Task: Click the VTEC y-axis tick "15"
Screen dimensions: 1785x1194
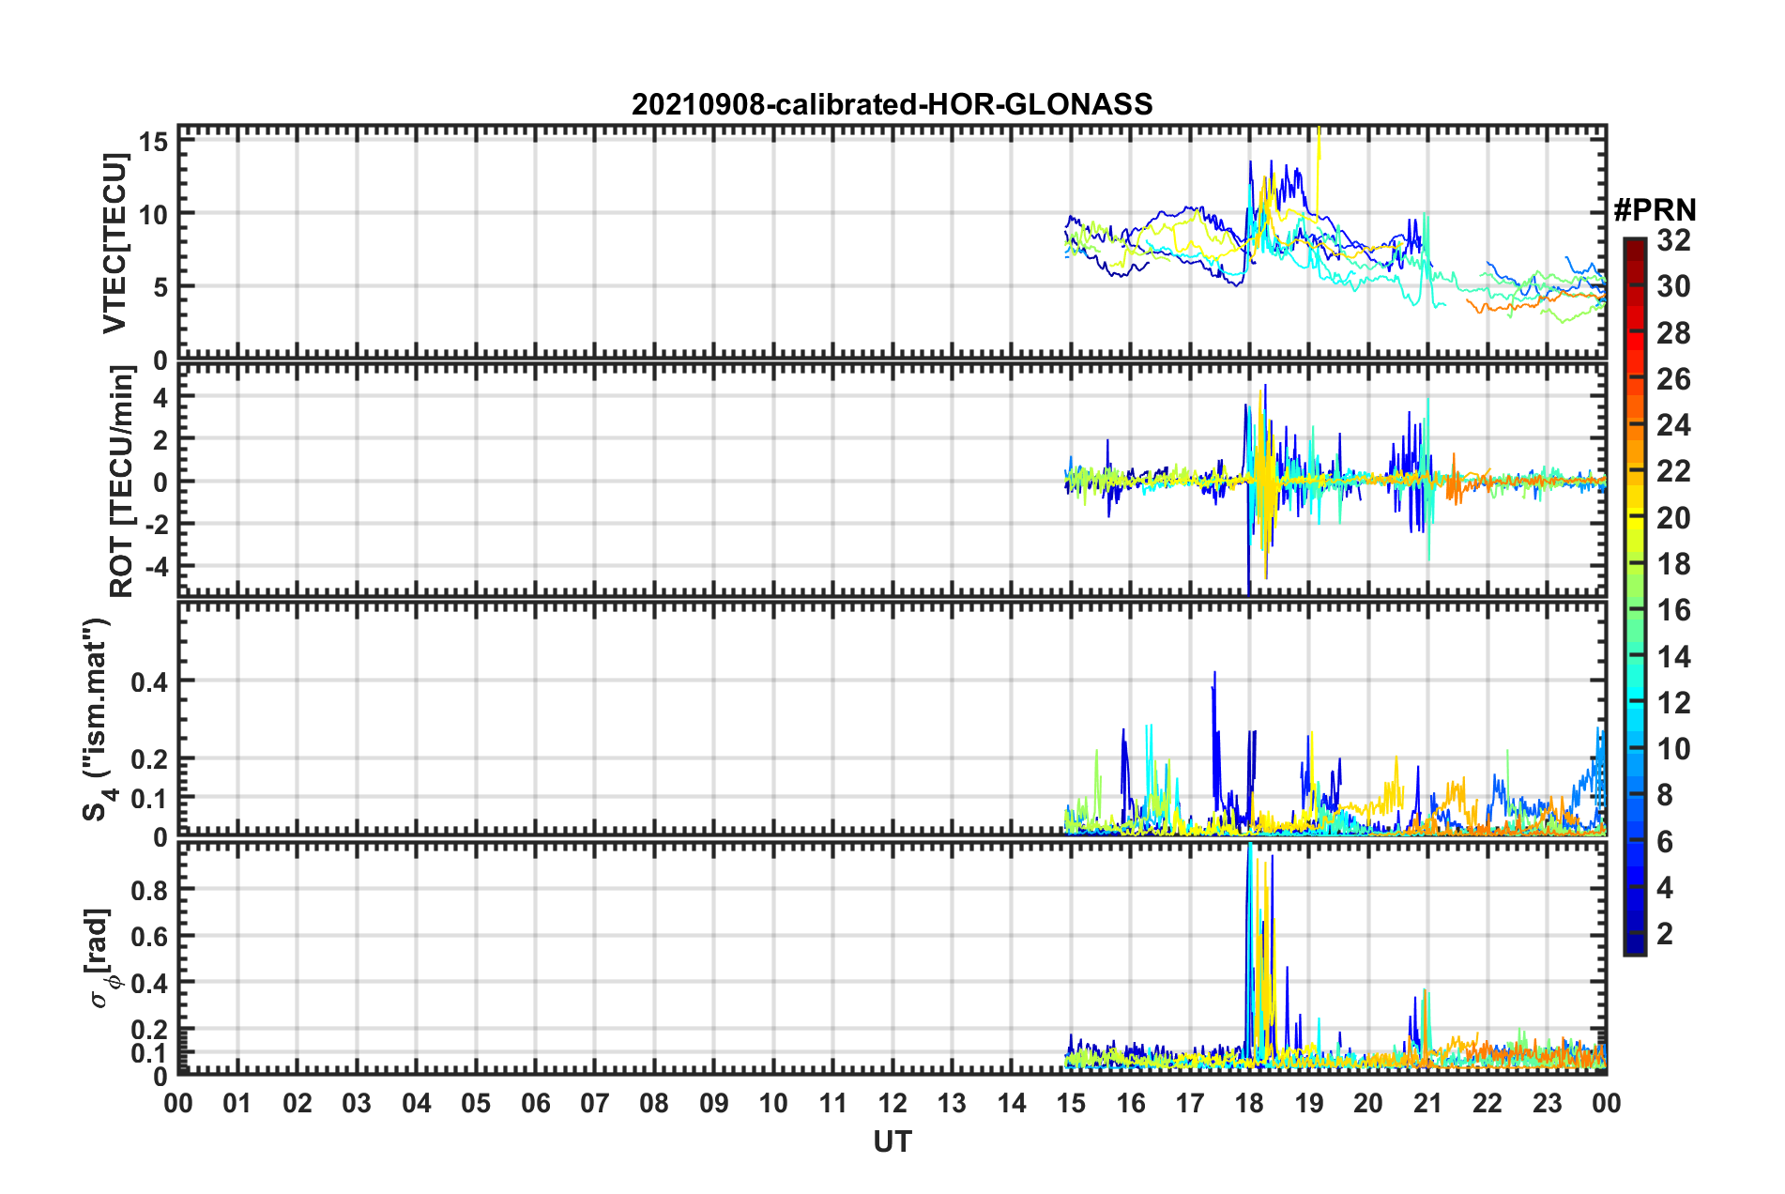Action: pos(154,142)
